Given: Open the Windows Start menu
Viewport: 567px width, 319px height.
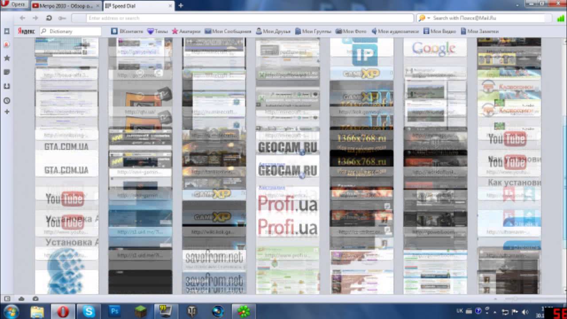Looking at the screenshot, I should point(11,311).
